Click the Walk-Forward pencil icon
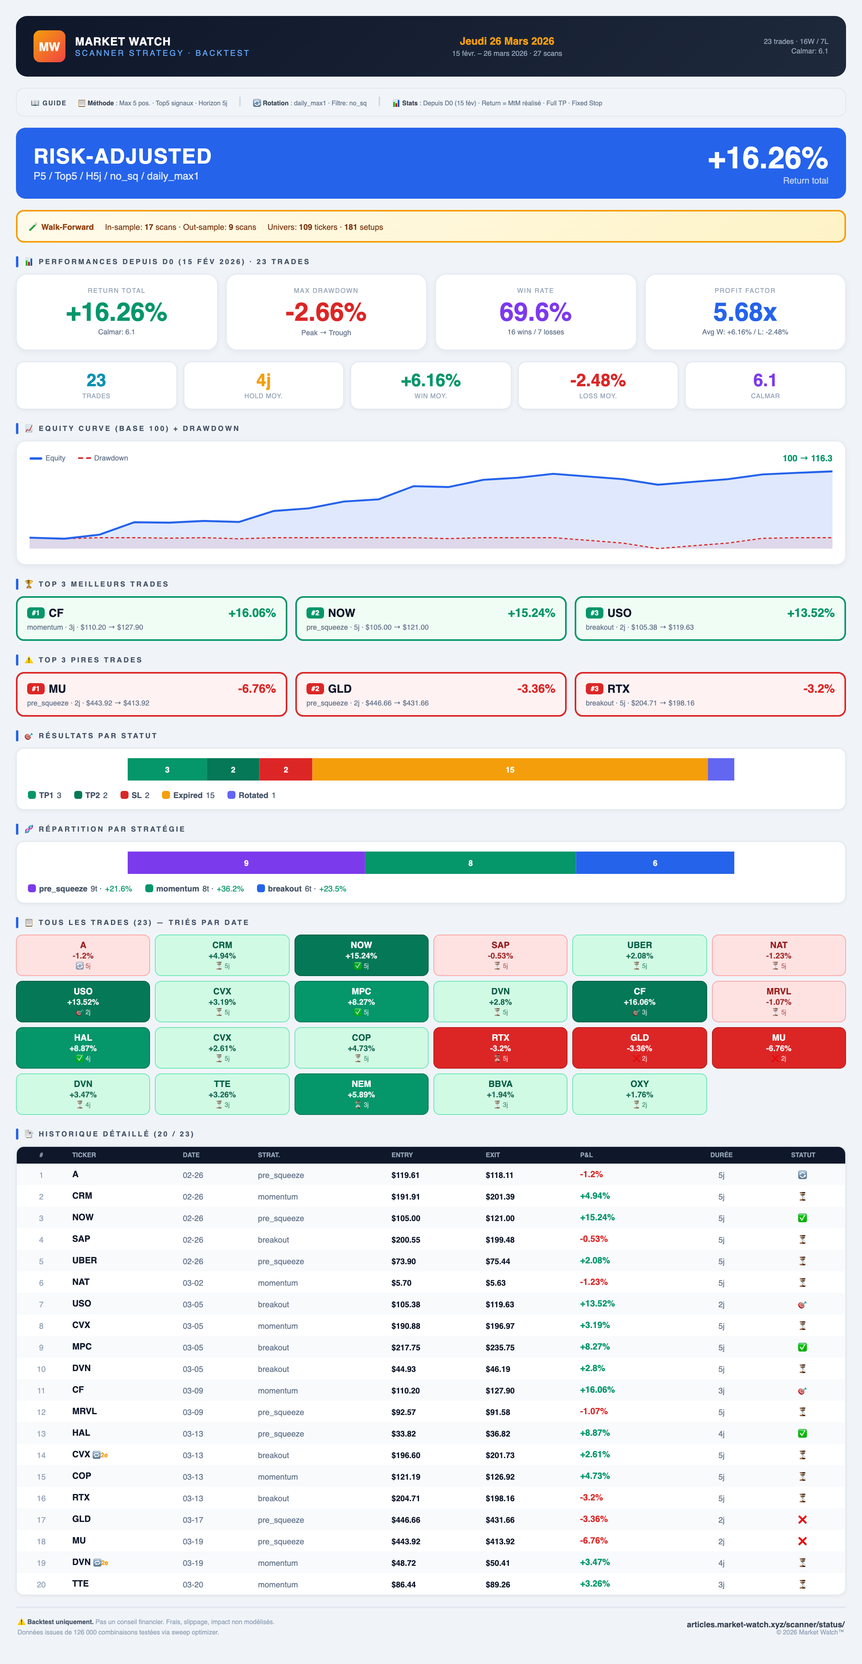This screenshot has width=862, height=1664. pos(33,227)
